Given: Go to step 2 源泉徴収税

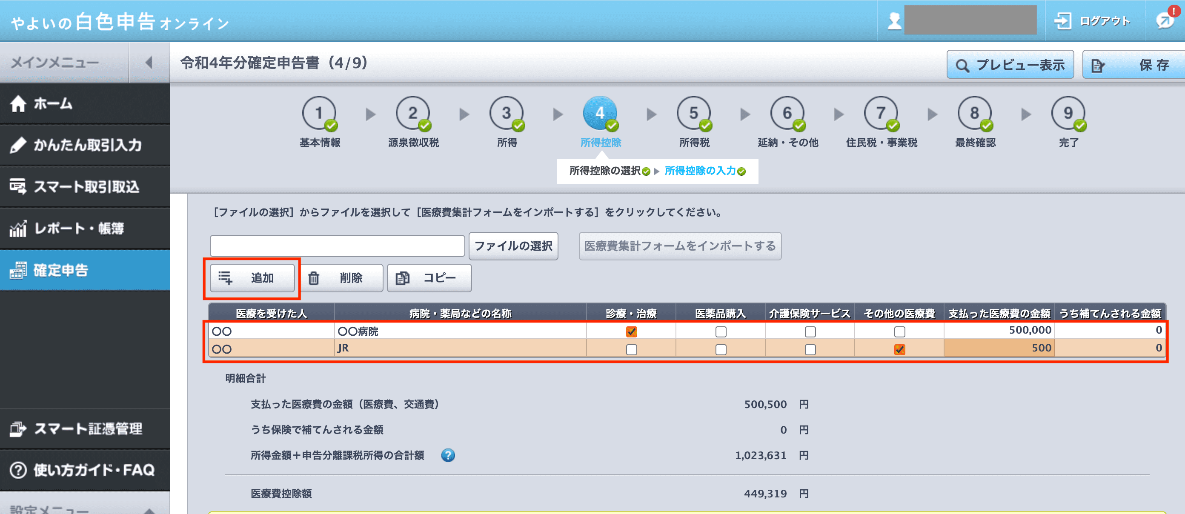Looking at the screenshot, I should (x=413, y=122).
